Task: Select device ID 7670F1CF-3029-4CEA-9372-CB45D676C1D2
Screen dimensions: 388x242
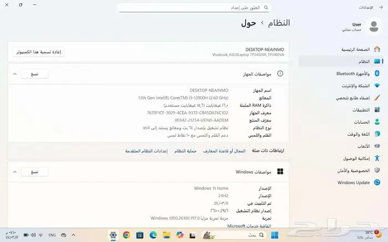Action: (187, 113)
